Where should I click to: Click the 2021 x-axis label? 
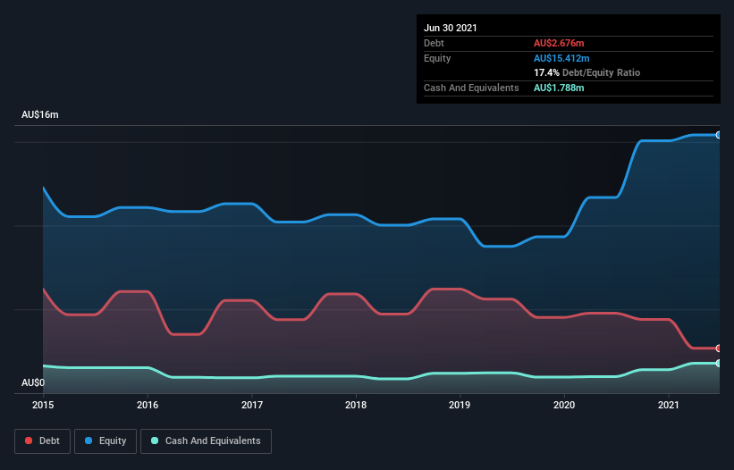669,405
